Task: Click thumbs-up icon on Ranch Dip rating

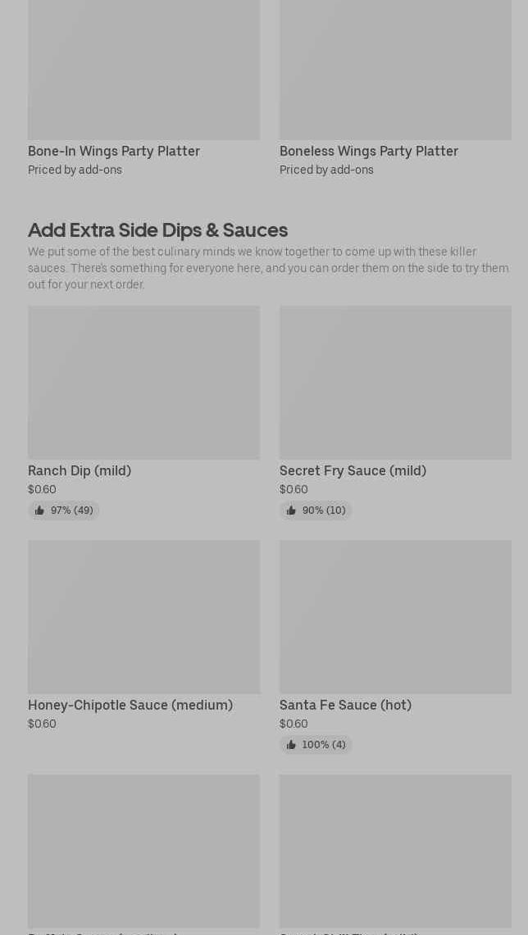Action: click(x=39, y=511)
